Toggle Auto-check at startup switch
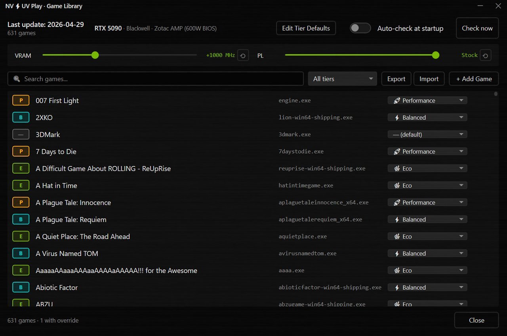 [360, 28]
